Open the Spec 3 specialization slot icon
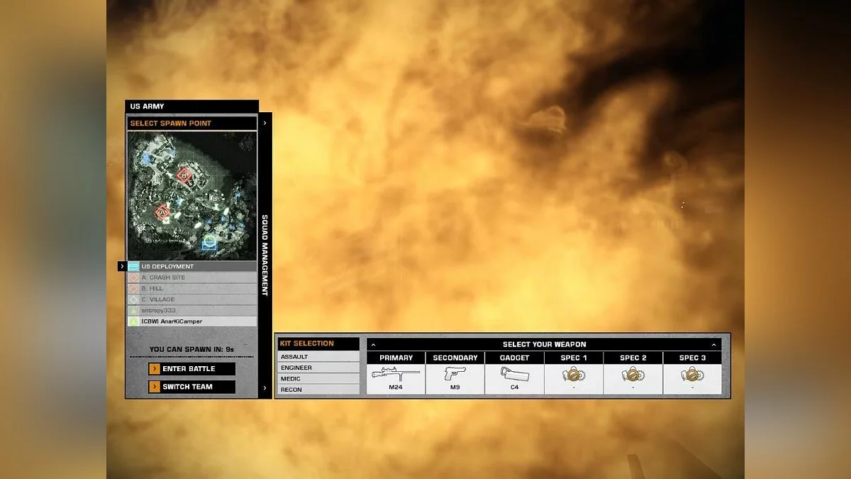Screen dimensions: 851x479 pyautogui.click(x=693, y=375)
